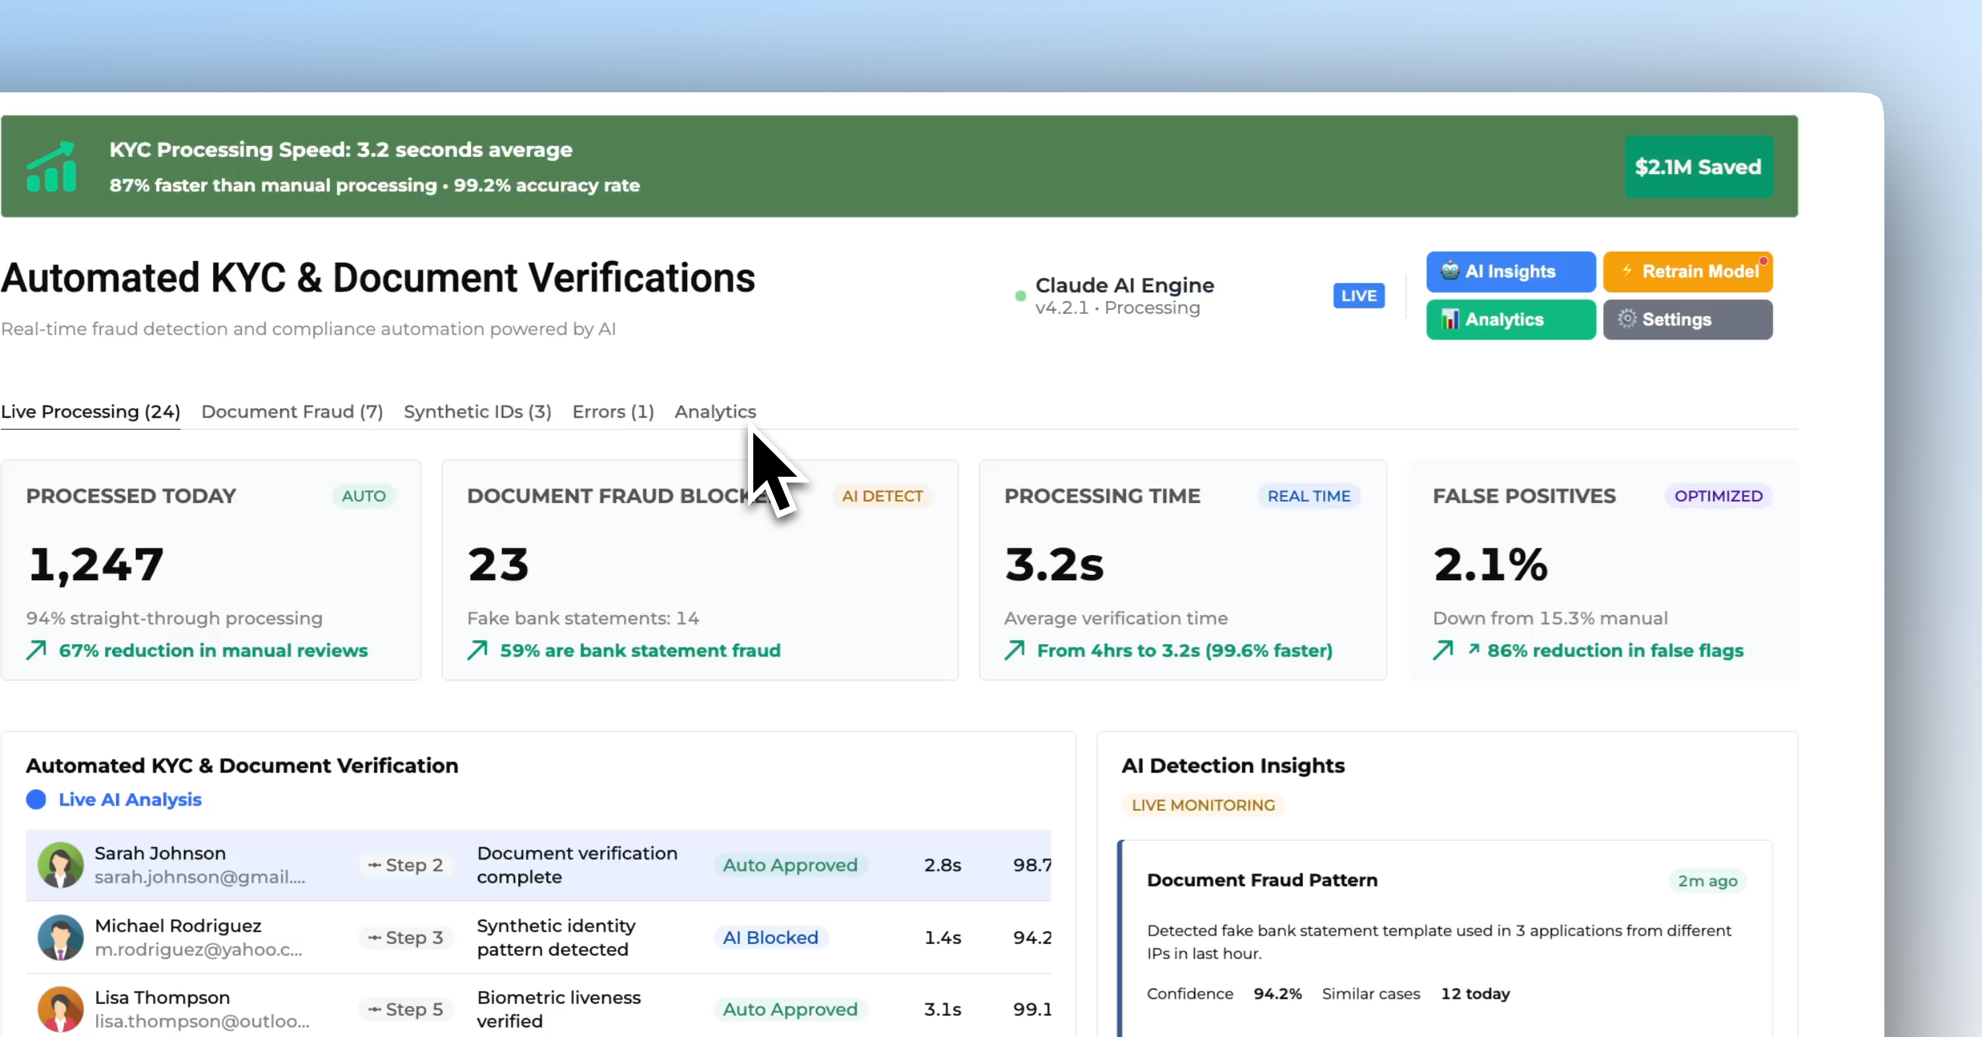Click the OPTIMIZED badge on False Positives card
The width and height of the screenshot is (1982, 1037).
(1718, 495)
